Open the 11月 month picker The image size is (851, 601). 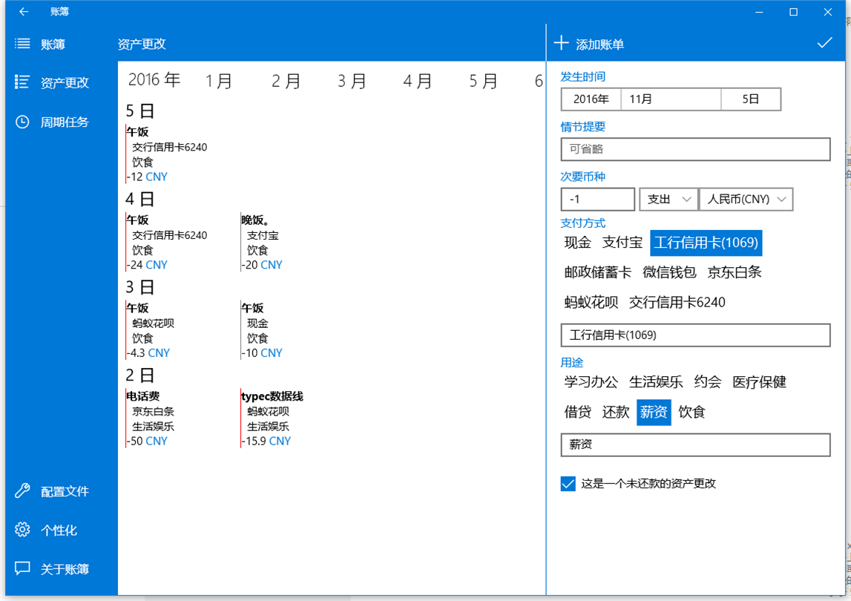pos(671,99)
